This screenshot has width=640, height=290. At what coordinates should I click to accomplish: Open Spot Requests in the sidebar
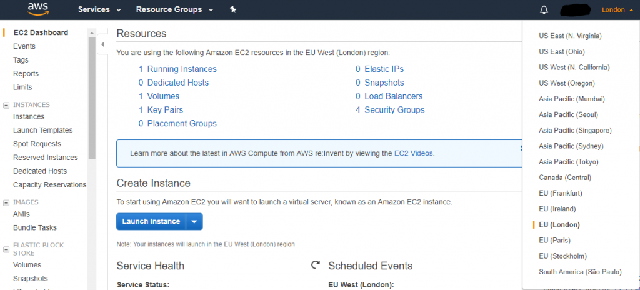click(x=37, y=144)
